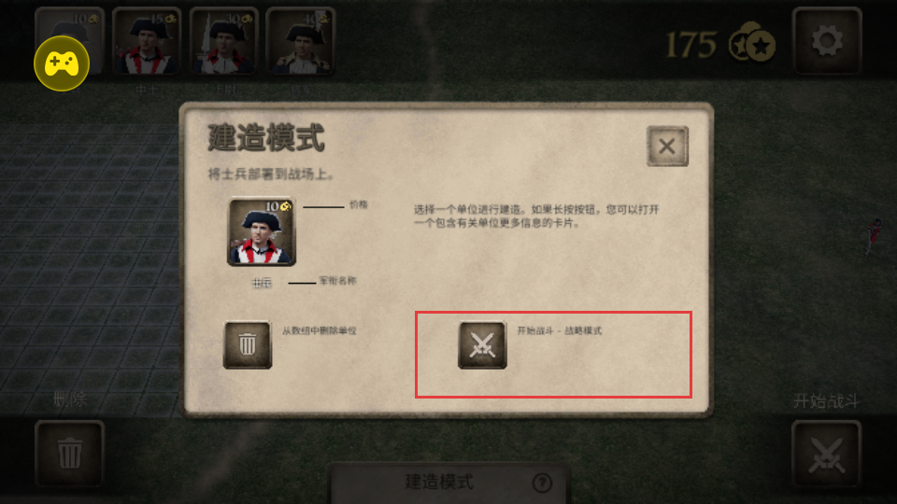This screenshot has width=897, height=504.
Task: Tap the gold star coins icon
Action: tap(752, 42)
